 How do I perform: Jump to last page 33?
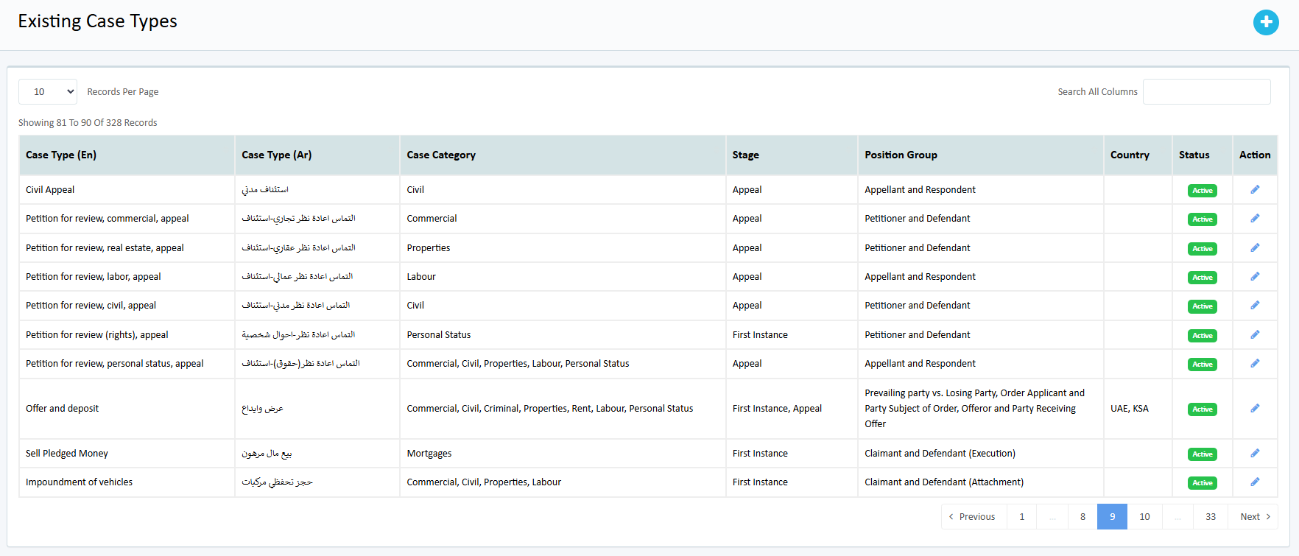click(1211, 517)
